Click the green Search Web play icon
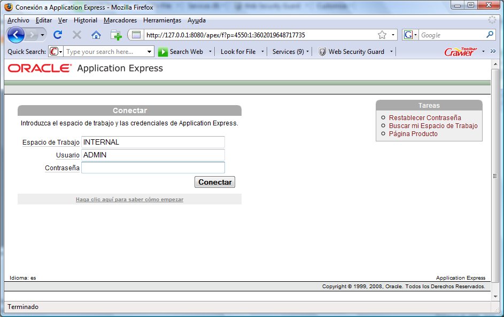Screen dimensions: 504x317 click(x=162, y=52)
